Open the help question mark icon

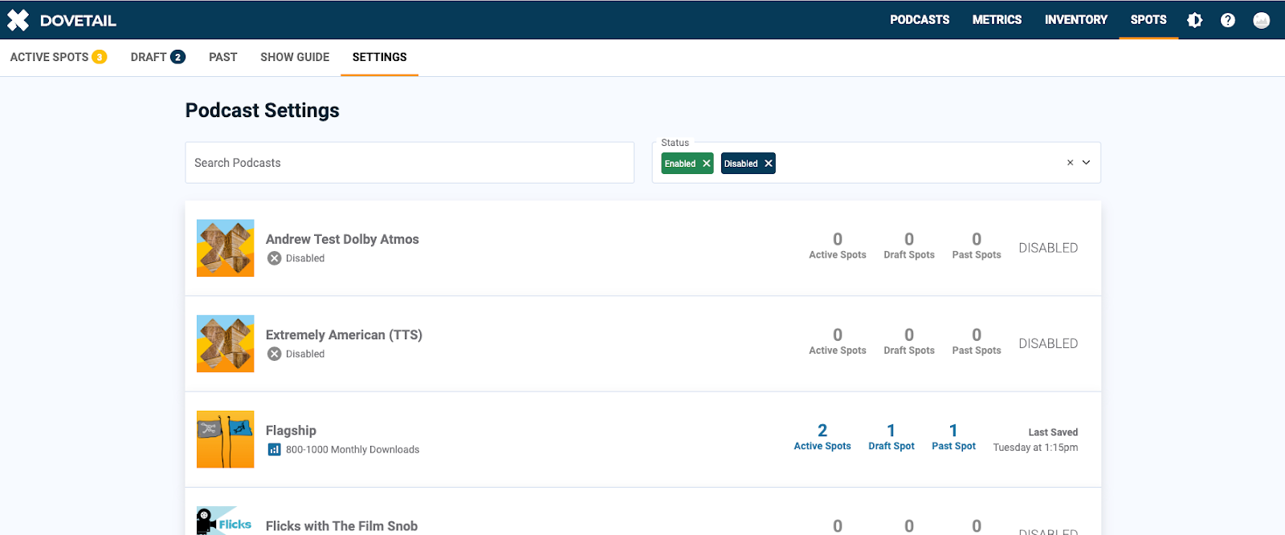pyautogui.click(x=1228, y=20)
